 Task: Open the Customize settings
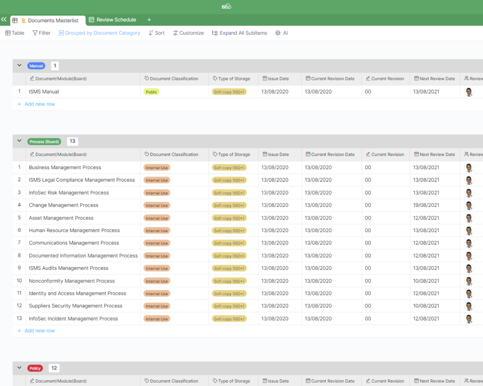(x=188, y=33)
